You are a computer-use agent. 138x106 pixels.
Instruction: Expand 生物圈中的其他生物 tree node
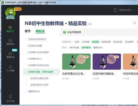26,65
